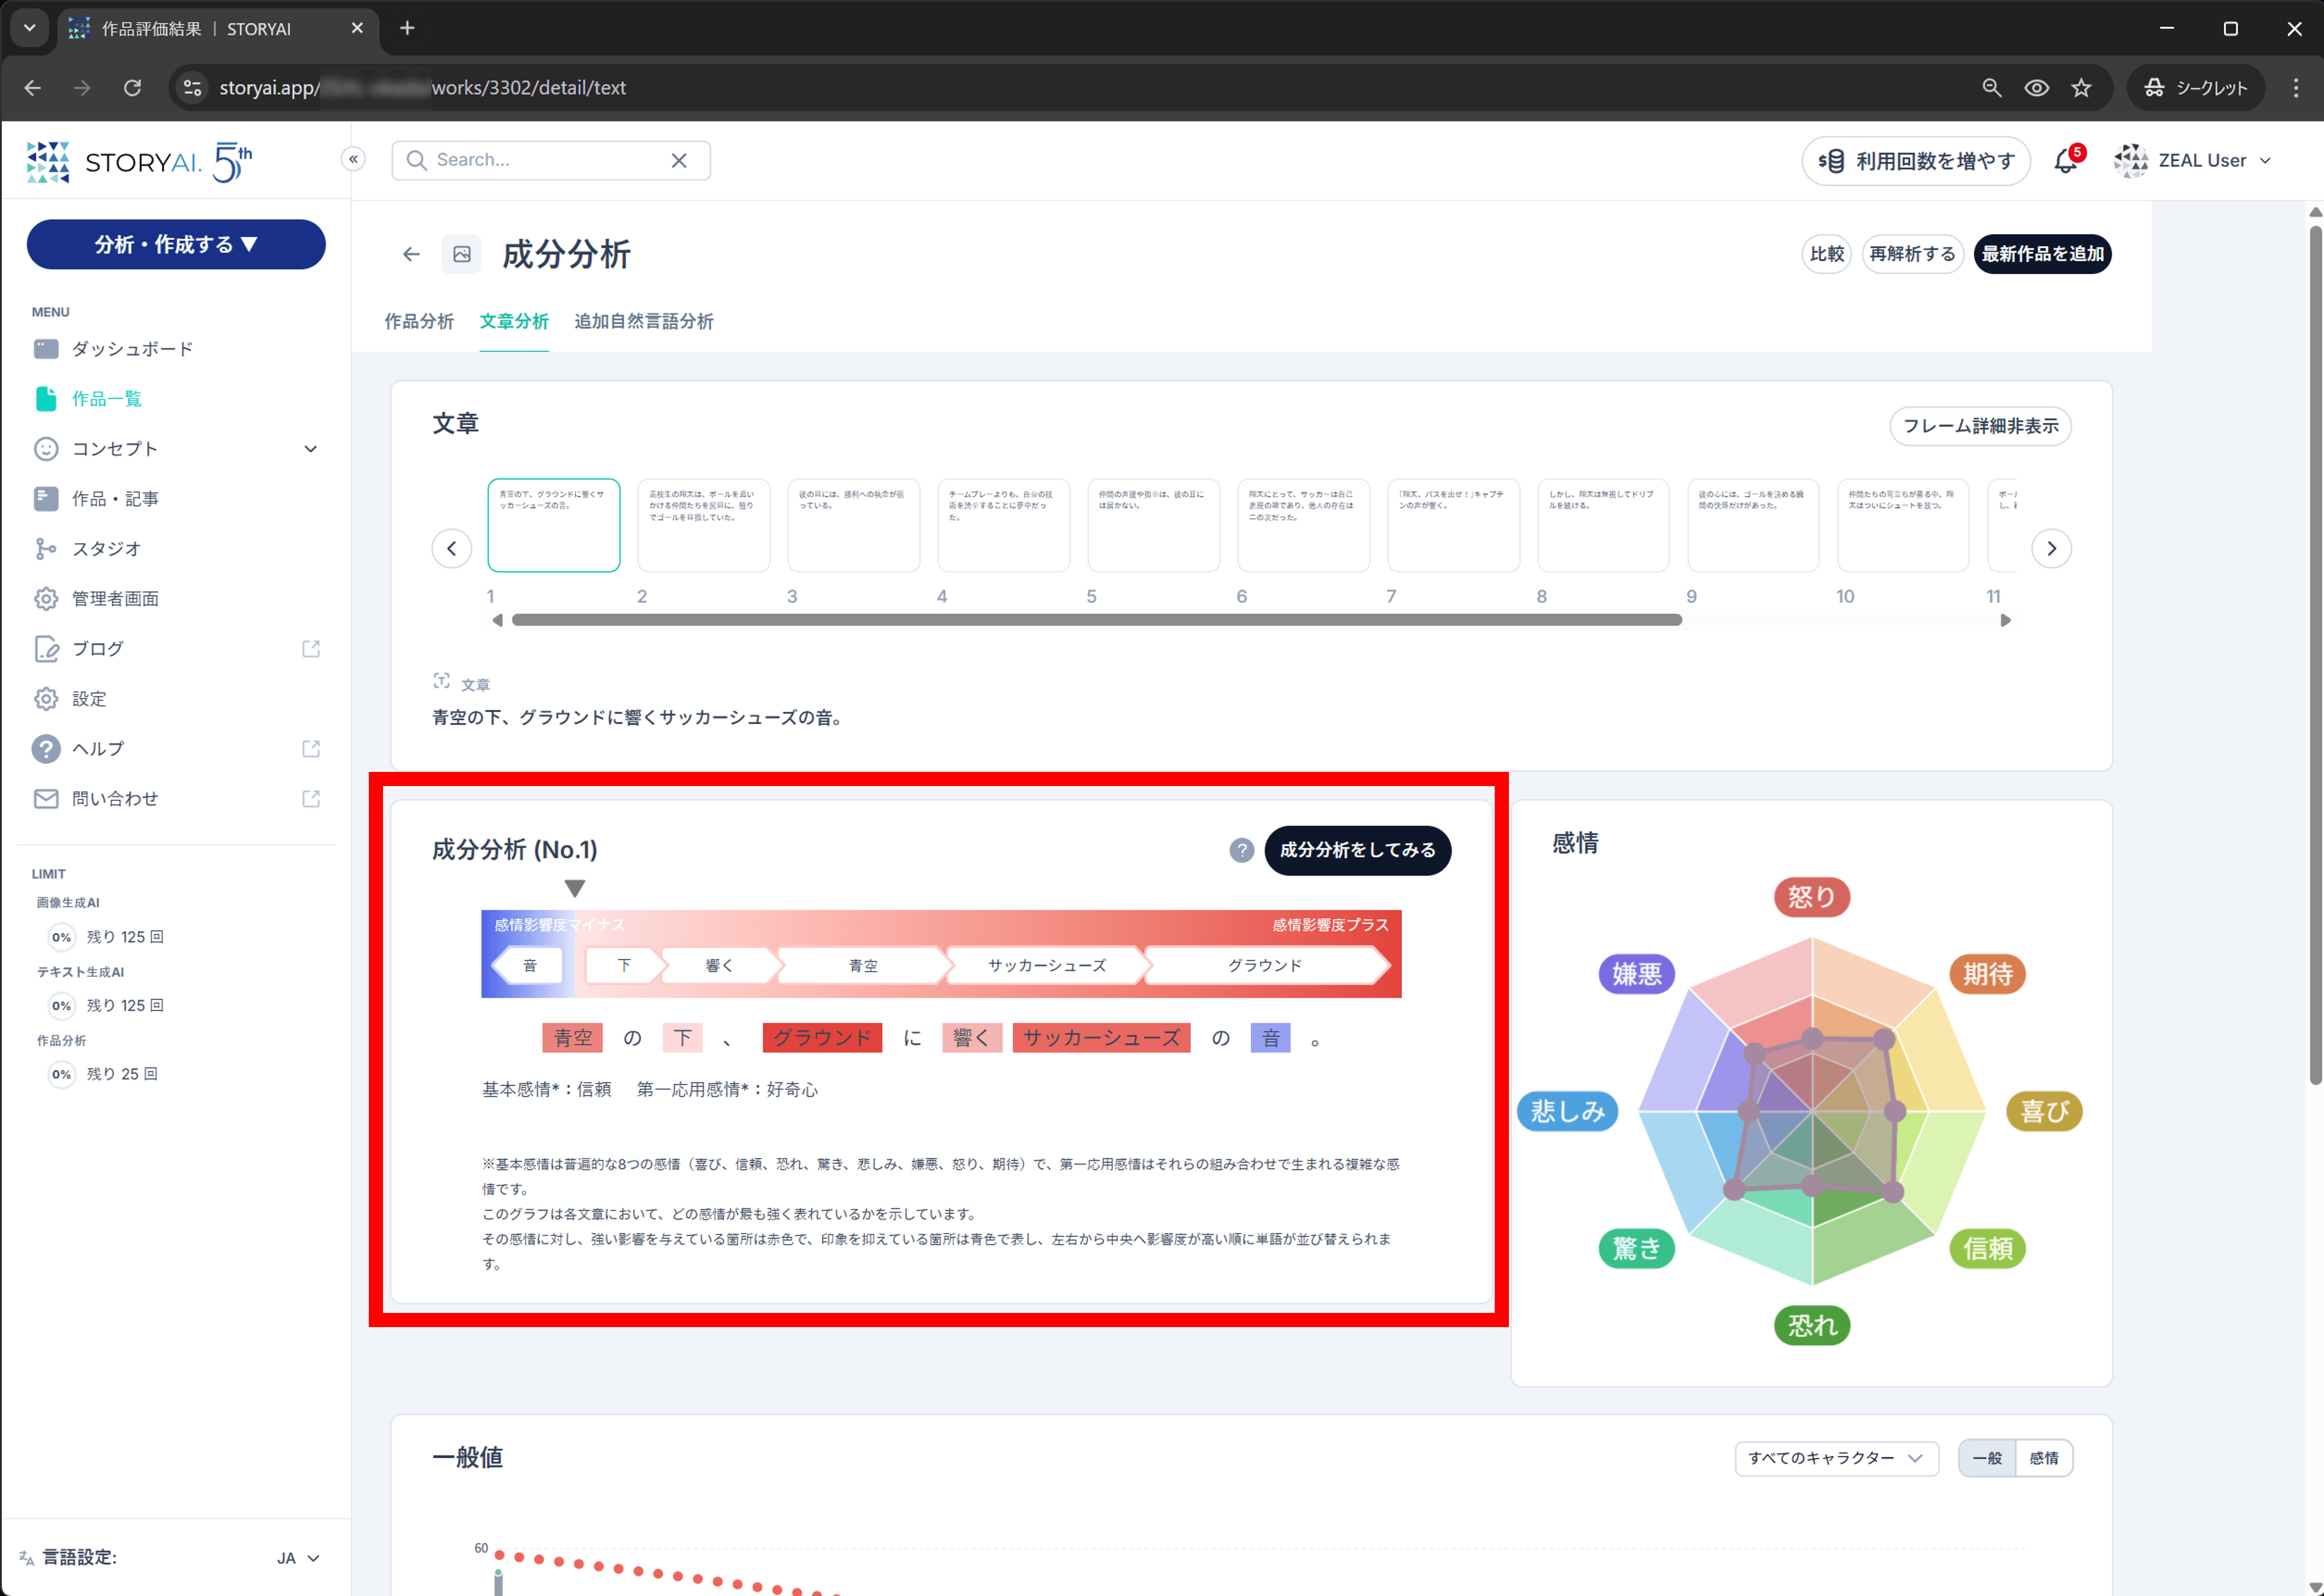Select frame thumbnail number 2
Viewport: 2324px width, 1596px height.
[703, 525]
